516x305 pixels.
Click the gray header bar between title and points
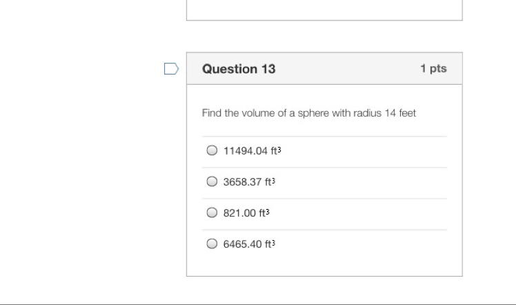pyautogui.click(x=345, y=69)
